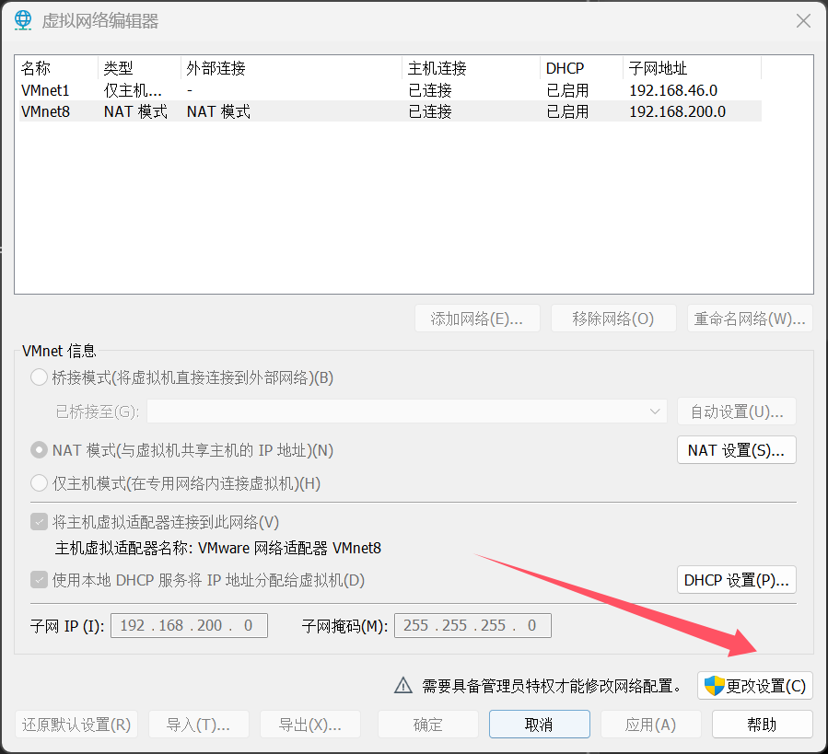Viewport: 828px width, 754px height.
Task: Open the 已桥接至 dropdown
Action: pos(407,412)
